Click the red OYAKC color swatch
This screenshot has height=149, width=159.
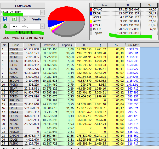tap(91, 9)
